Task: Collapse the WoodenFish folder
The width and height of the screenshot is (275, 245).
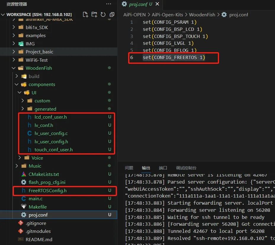Action: pos(14,68)
